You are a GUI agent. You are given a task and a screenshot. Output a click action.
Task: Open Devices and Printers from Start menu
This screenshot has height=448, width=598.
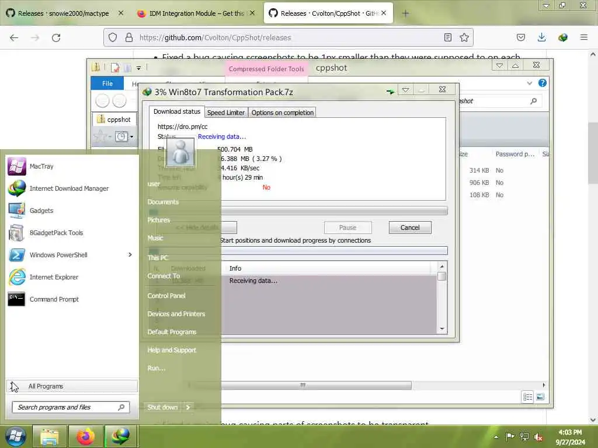point(176,314)
